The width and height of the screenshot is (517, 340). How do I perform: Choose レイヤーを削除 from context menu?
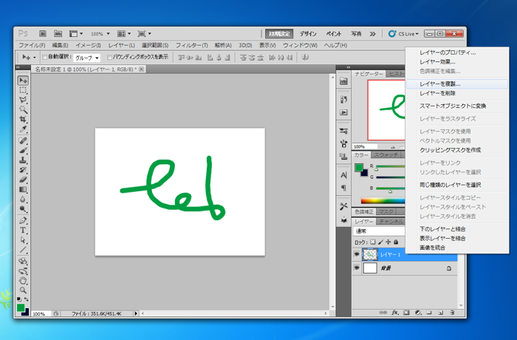pyautogui.click(x=457, y=93)
